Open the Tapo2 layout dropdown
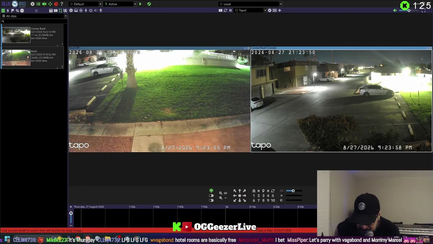 pyautogui.click(x=250, y=11)
